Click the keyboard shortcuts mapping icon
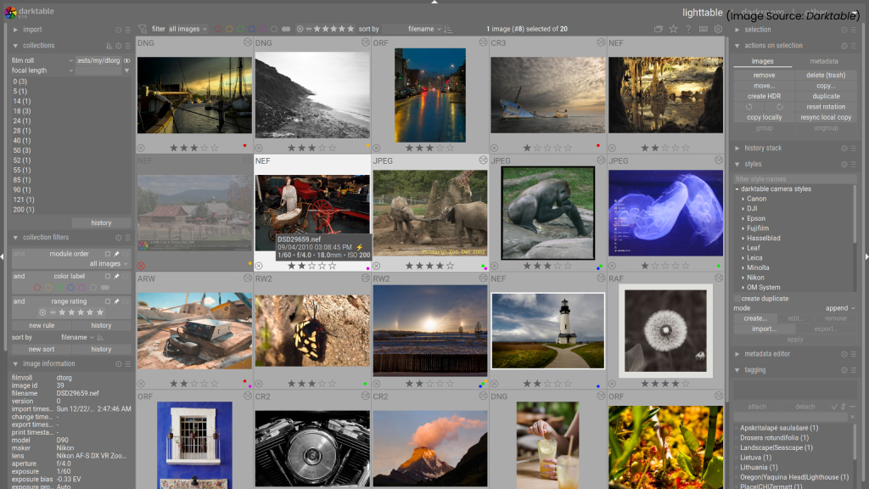Viewport: 869px width, 489px height. [703, 30]
